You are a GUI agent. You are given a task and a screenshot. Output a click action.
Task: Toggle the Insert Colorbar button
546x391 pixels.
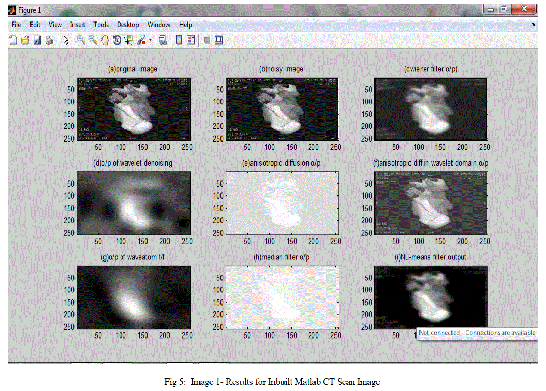coord(179,40)
